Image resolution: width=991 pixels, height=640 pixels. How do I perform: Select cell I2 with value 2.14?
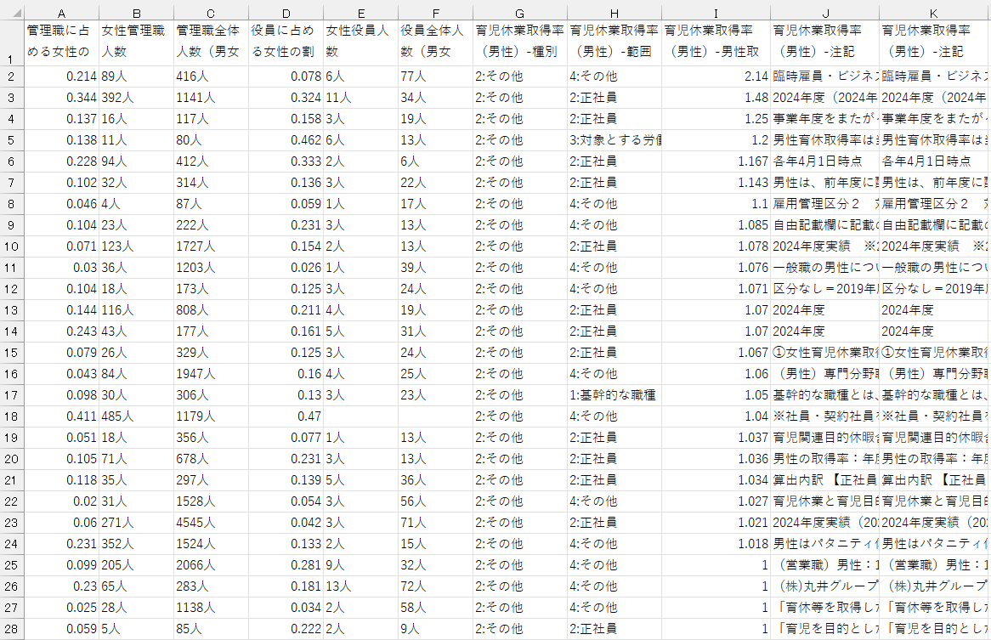(x=716, y=76)
